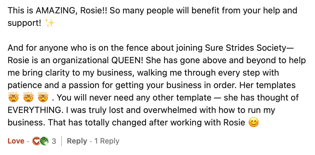Open the heart reaction icon
The width and height of the screenshot is (315, 155).
tap(36, 141)
